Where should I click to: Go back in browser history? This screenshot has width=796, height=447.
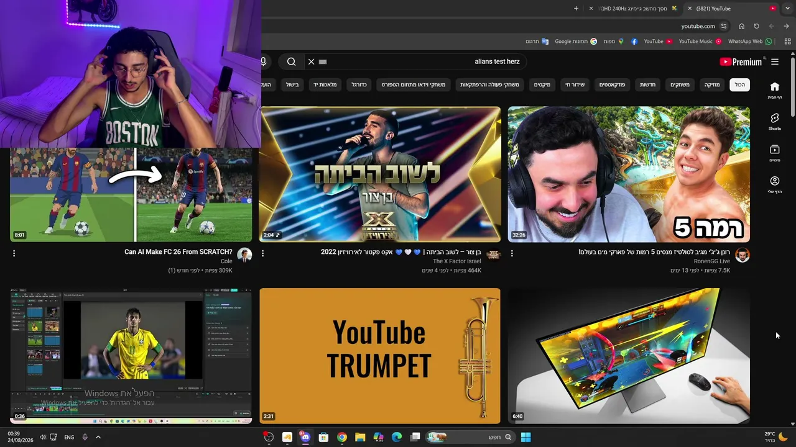[x=786, y=26]
